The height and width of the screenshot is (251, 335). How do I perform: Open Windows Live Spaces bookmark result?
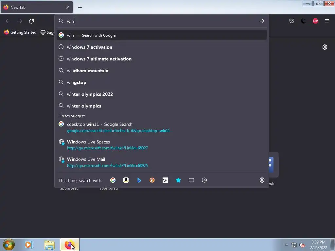[162, 145]
